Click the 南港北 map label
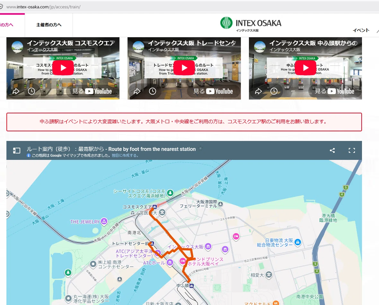 [x=134, y=233]
